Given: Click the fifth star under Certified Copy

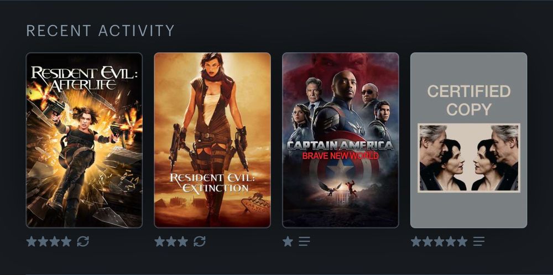Looking at the screenshot, I should (462, 241).
